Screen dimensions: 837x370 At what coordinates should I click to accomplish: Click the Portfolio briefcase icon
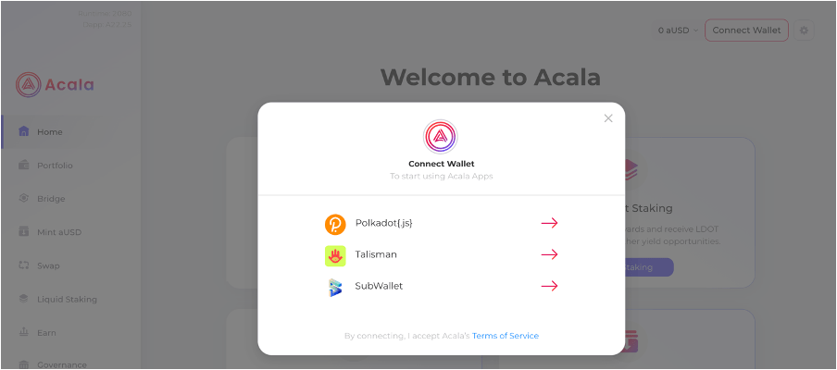point(23,165)
